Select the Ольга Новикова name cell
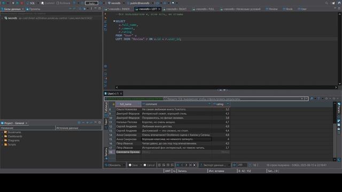This screenshot has height=192, width=342. pyautogui.click(x=128, y=109)
